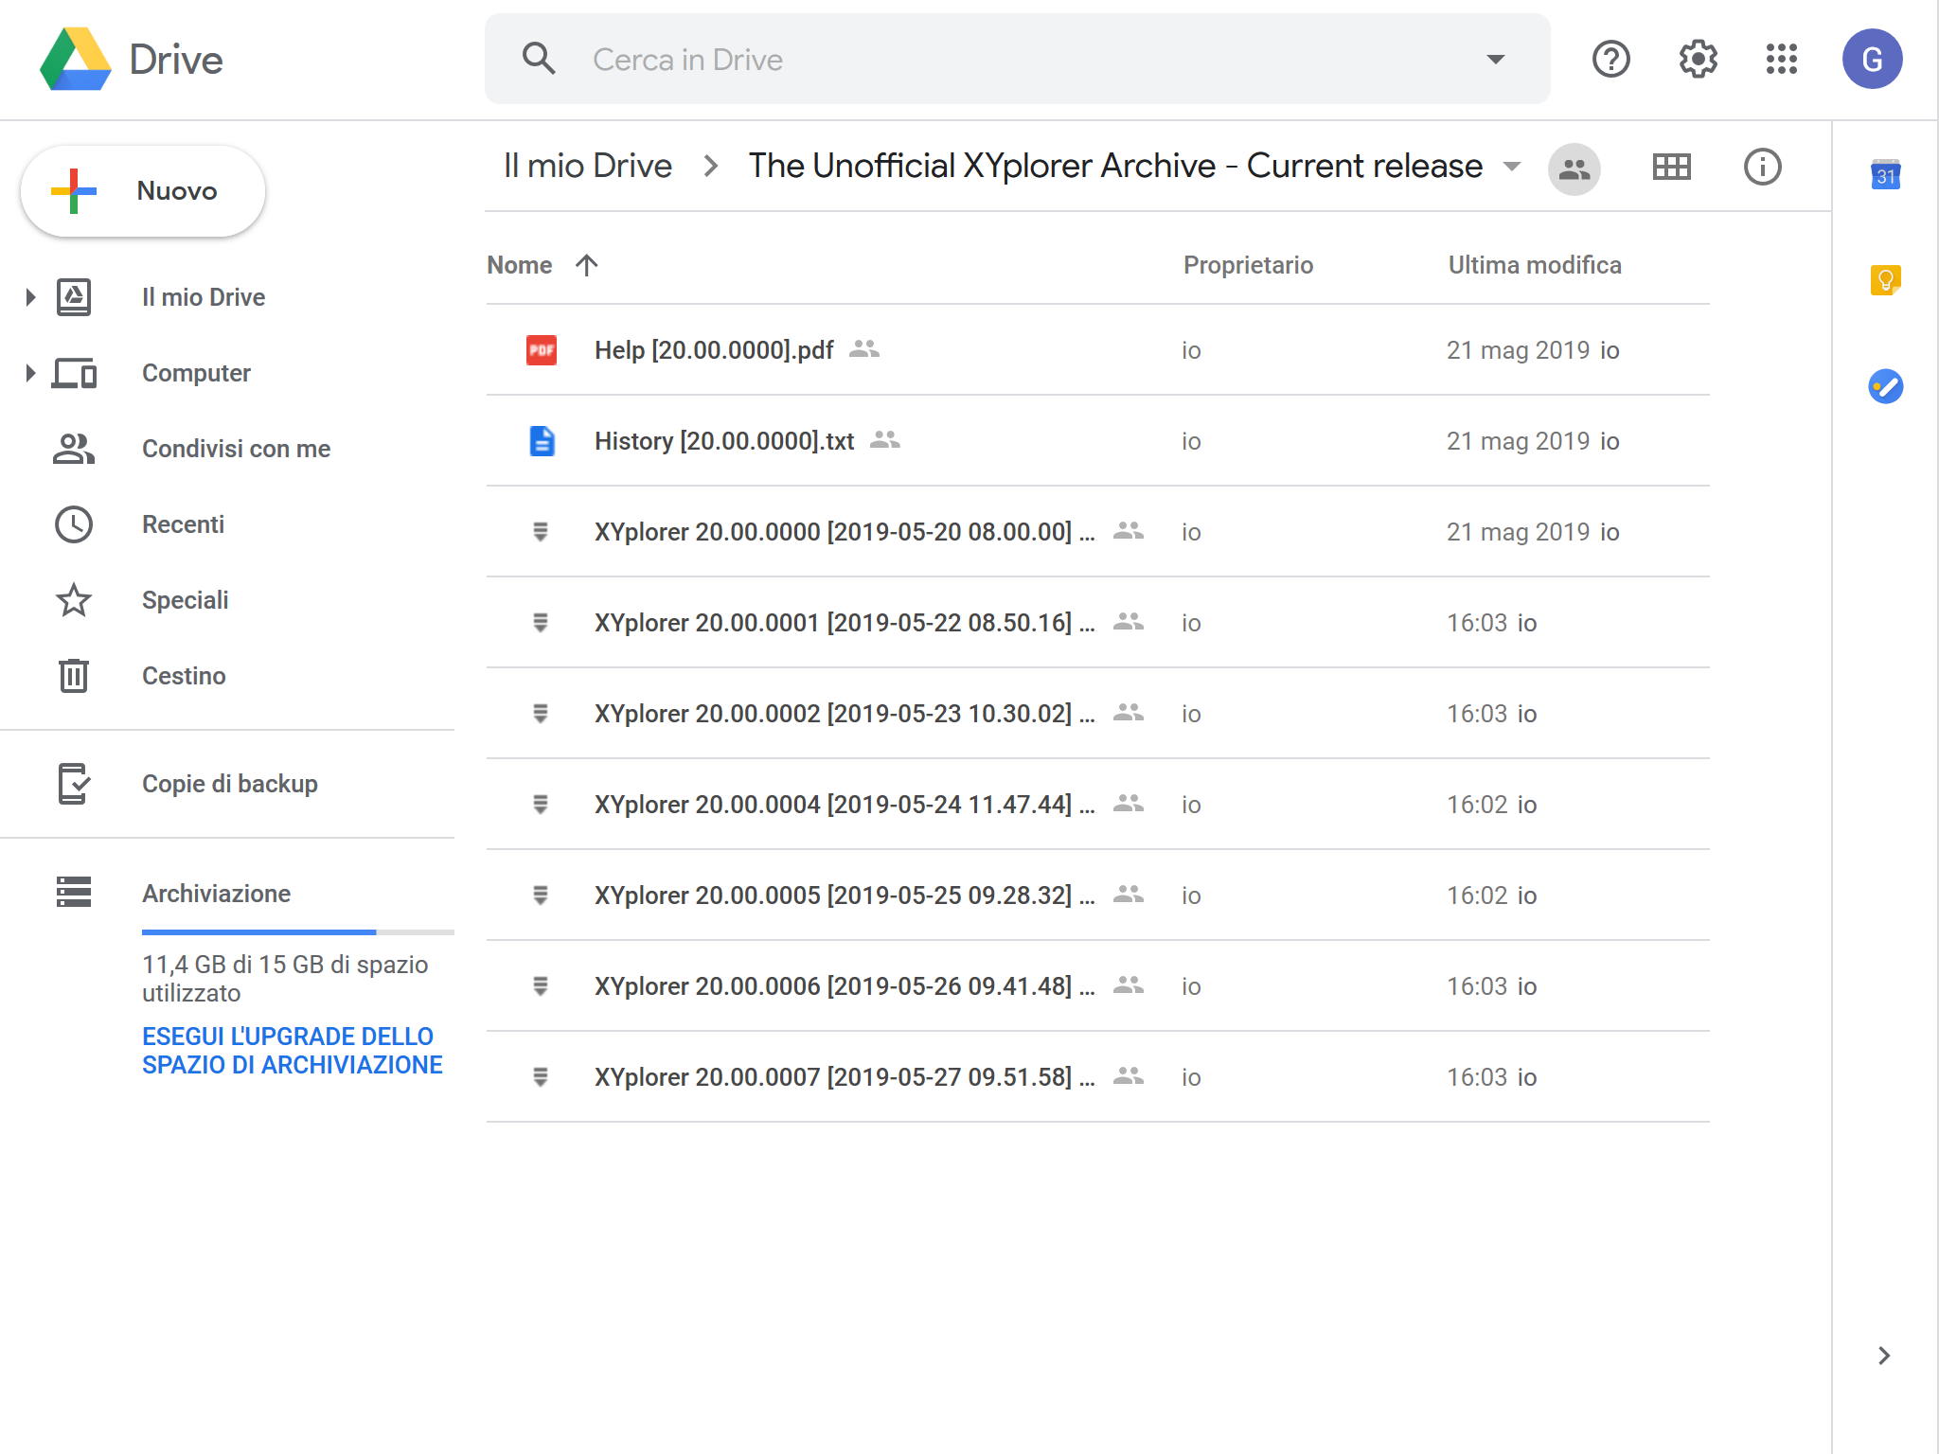Open Google Tasks side panel icon
The image size is (1939, 1454).
pos(1885,386)
